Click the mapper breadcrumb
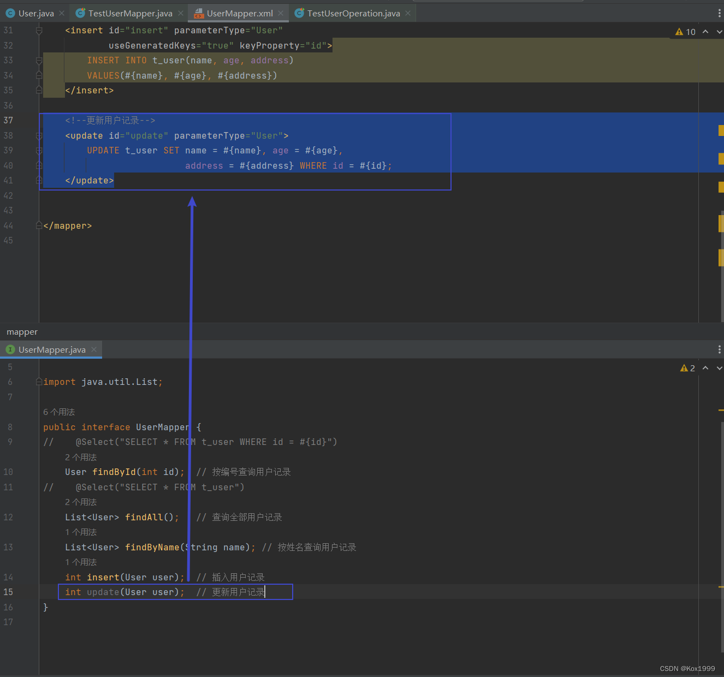This screenshot has width=724, height=677. 22,332
